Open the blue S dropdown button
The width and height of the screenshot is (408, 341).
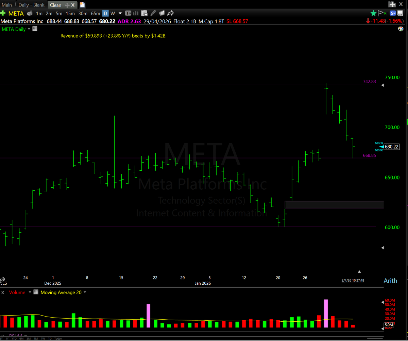[393, 13]
